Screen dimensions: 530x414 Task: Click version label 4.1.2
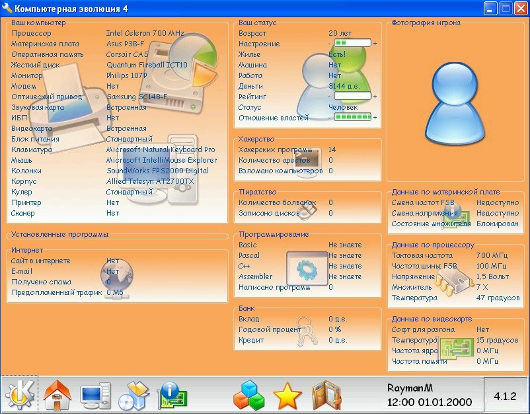(x=505, y=396)
